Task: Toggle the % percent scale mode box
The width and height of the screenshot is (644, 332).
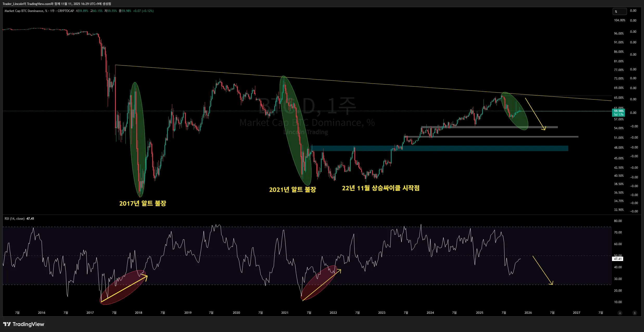Action: (619, 11)
